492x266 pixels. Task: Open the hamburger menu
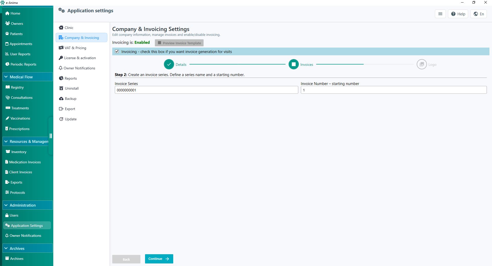pyautogui.click(x=440, y=14)
